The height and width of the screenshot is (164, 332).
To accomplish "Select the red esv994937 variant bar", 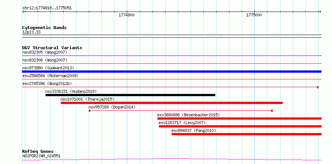I will click(x=247, y=134).
